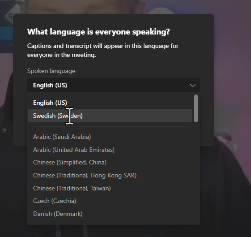251x237 pixels.
Task: Click the "Spoken language" field label
Action: [x=51, y=71]
